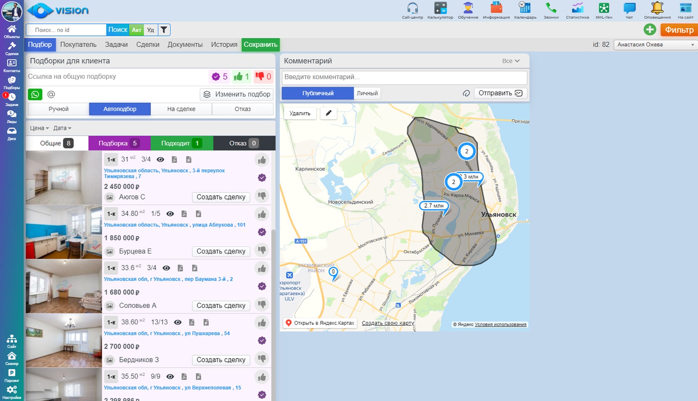Image resolution: width=698 pixels, height=401 pixels.
Task: Click the funnel filter icon near search
Action: [164, 30]
